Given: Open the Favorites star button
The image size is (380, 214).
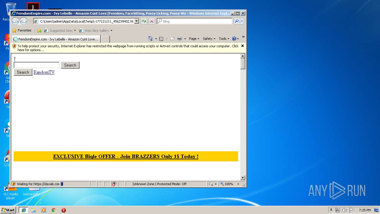Looking at the screenshot, I should click(22, 30).
